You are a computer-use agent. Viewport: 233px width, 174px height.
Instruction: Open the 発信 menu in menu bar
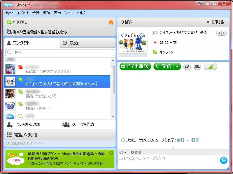click(x=46, y=13)
